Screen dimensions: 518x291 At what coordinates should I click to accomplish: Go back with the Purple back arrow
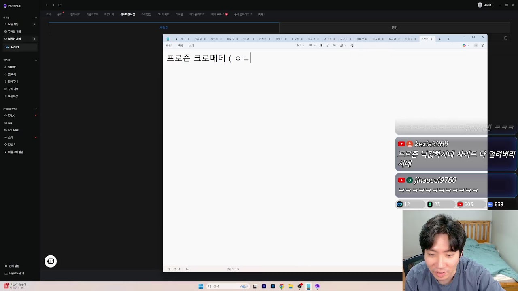47,5
